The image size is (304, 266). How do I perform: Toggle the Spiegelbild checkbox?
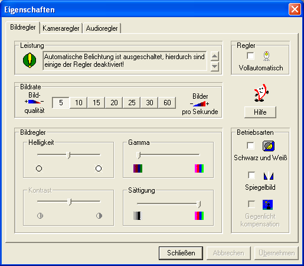(x=251, y=176)
